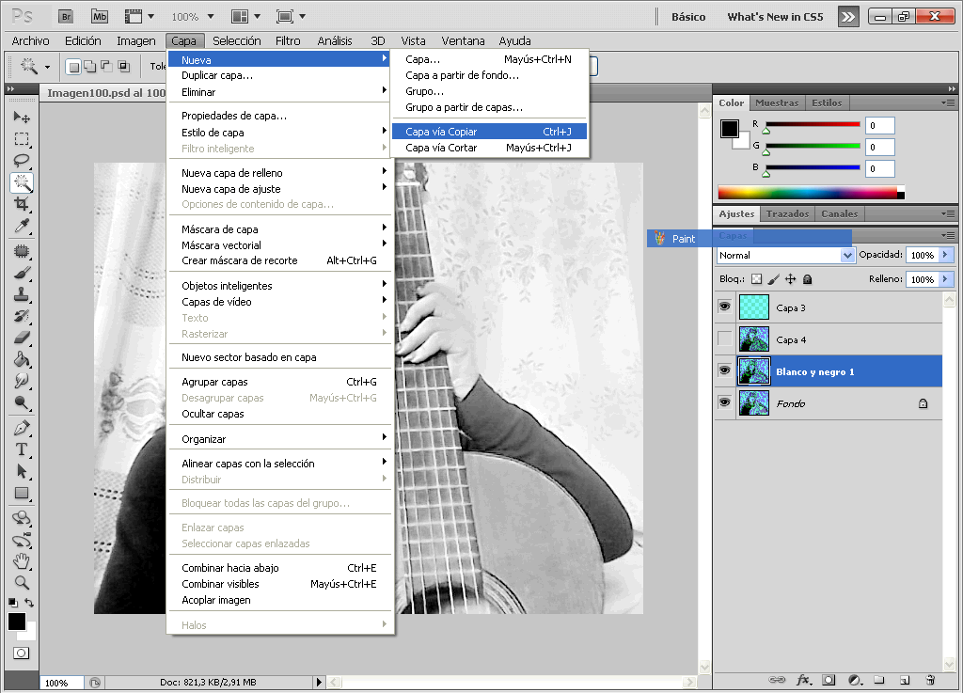Toggle lock position

click(x=790, y=279)
